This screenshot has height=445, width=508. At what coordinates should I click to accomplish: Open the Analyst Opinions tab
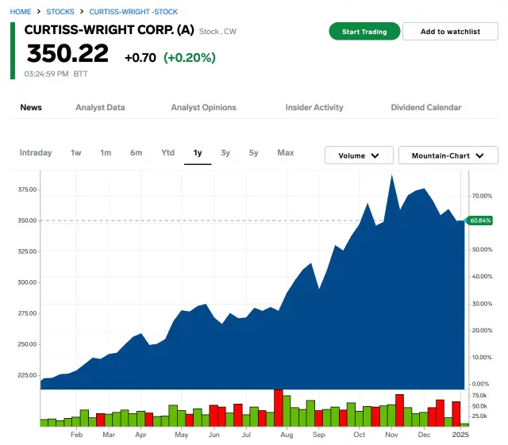click(x=203, y=107)
